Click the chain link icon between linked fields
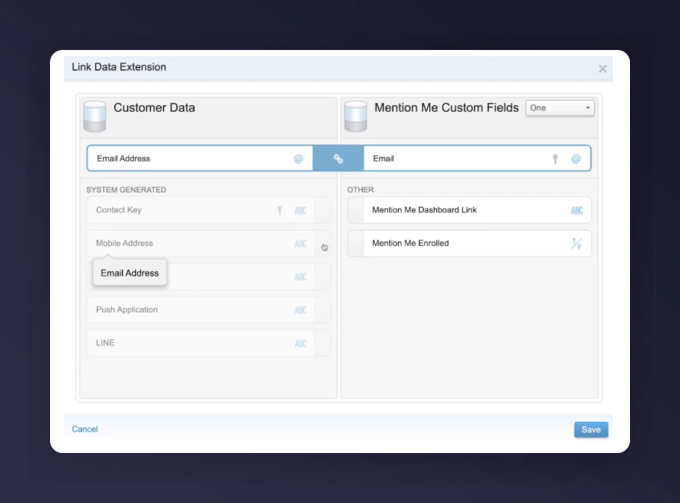Viewport: 680px width, 503px height. coord(338,159)
